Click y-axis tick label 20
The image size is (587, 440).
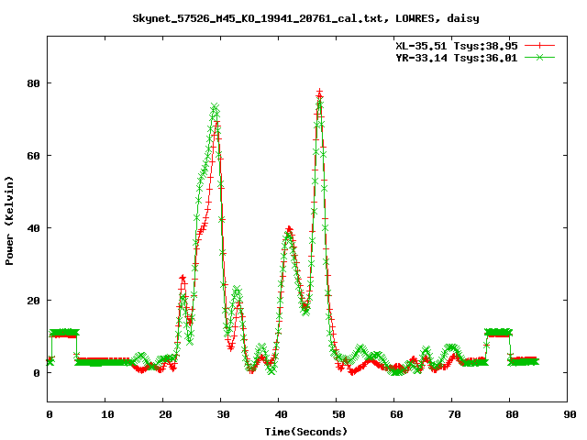33,301
